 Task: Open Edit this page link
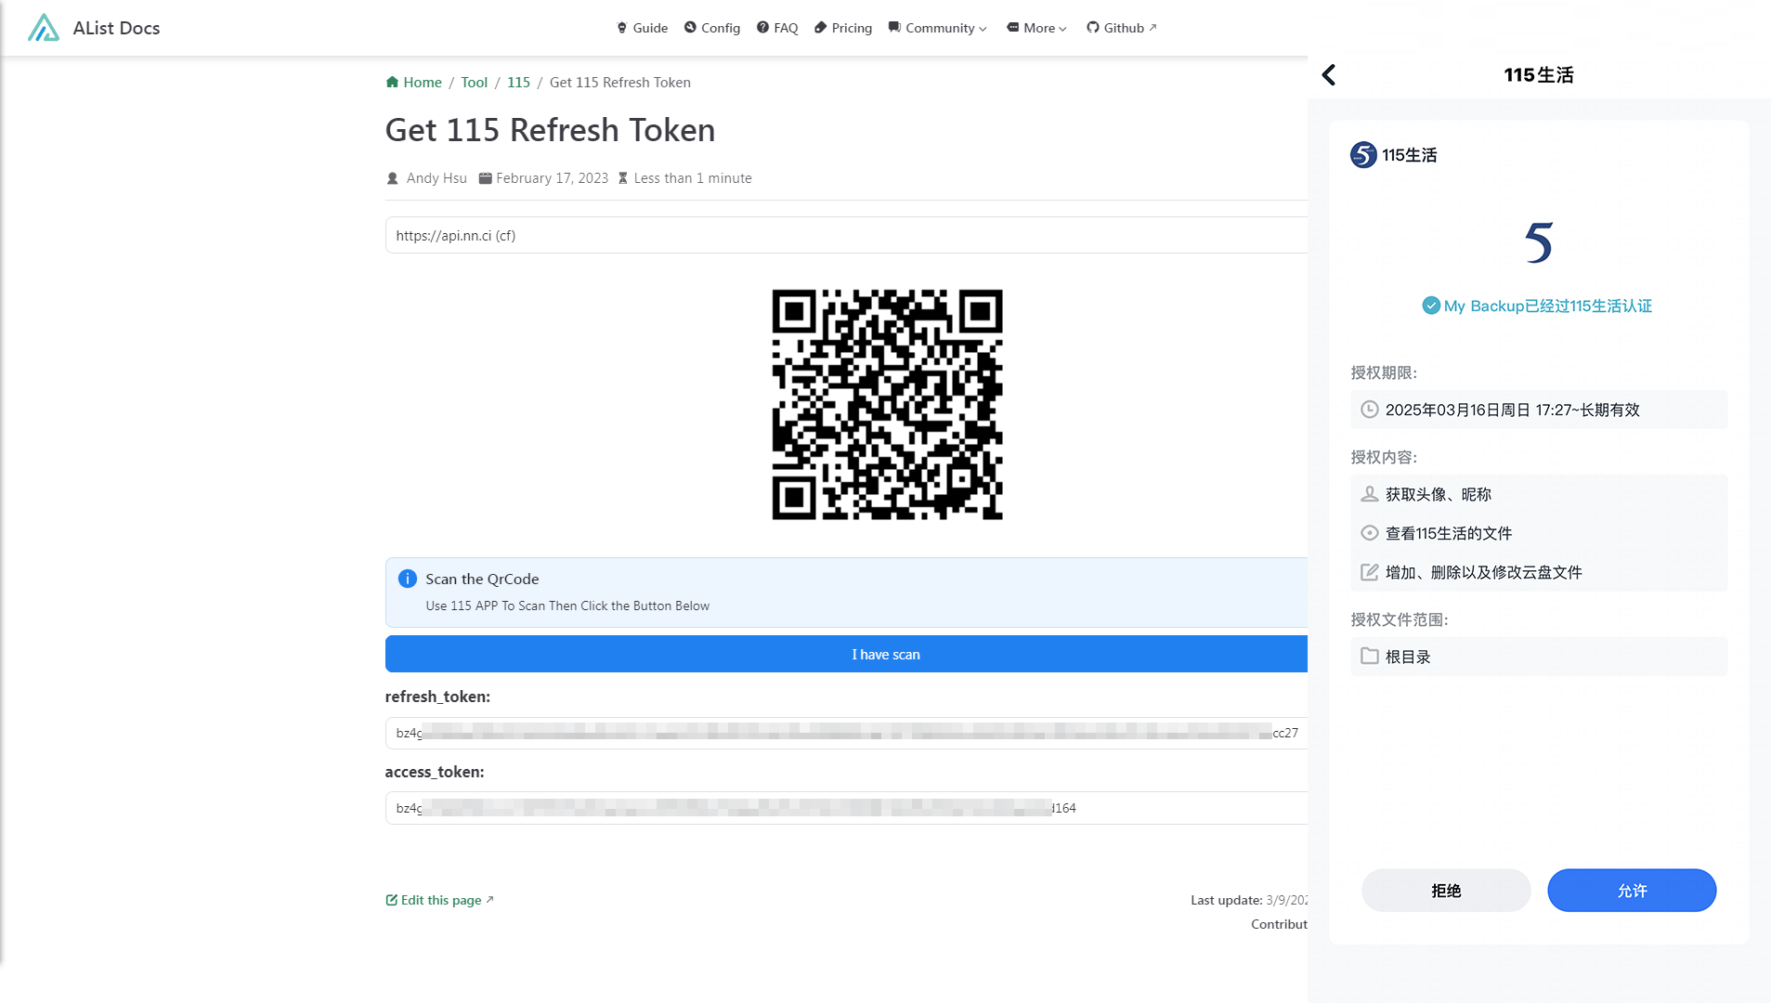click(439, 900)
